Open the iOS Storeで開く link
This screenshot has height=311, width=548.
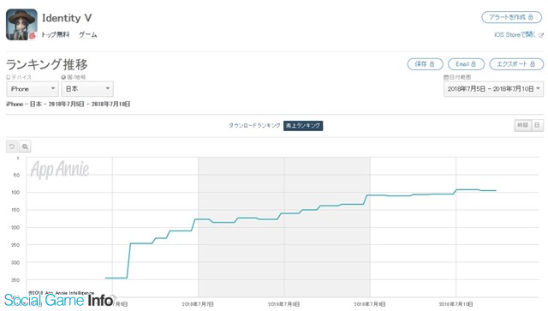pos(515,34)
